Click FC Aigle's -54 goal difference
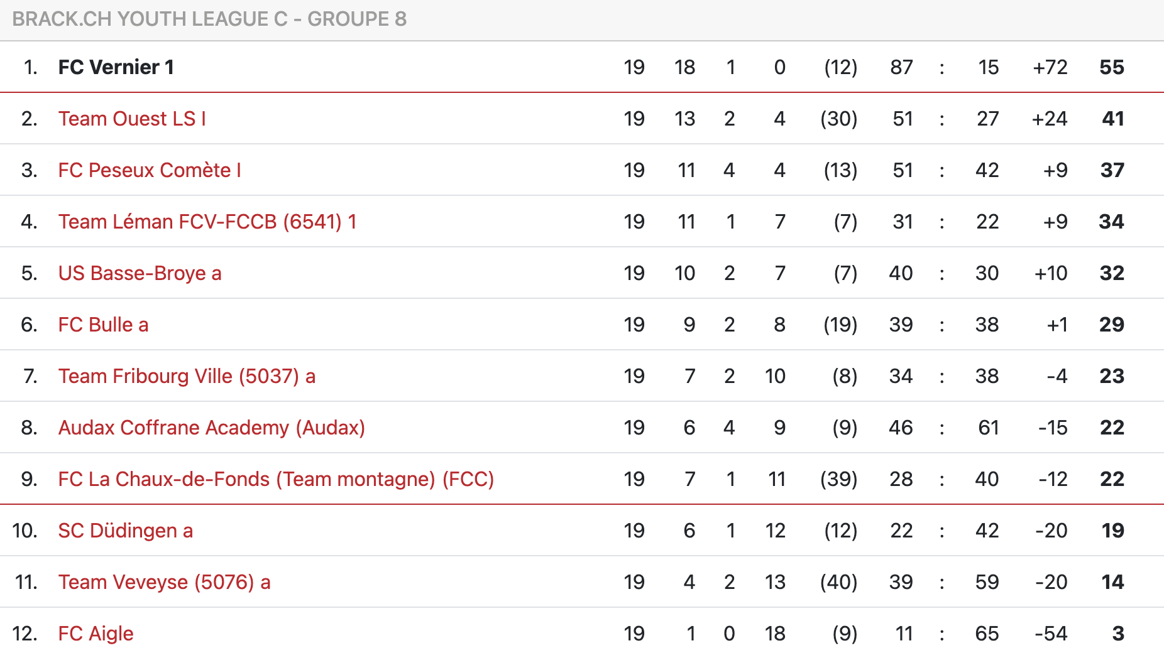The image size is (1164, 653). 1051,634
